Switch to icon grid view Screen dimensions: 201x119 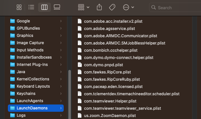tap(19, 7)
